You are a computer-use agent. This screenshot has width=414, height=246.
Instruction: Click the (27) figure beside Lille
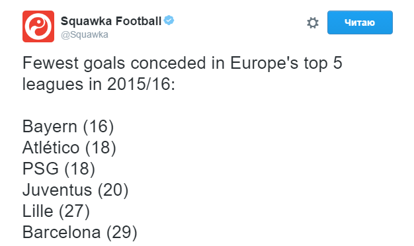coord(74,211)
